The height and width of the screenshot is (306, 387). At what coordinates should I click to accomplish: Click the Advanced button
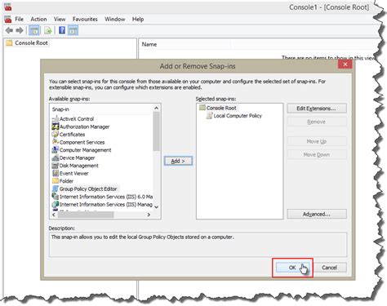(x=317, y=214)
